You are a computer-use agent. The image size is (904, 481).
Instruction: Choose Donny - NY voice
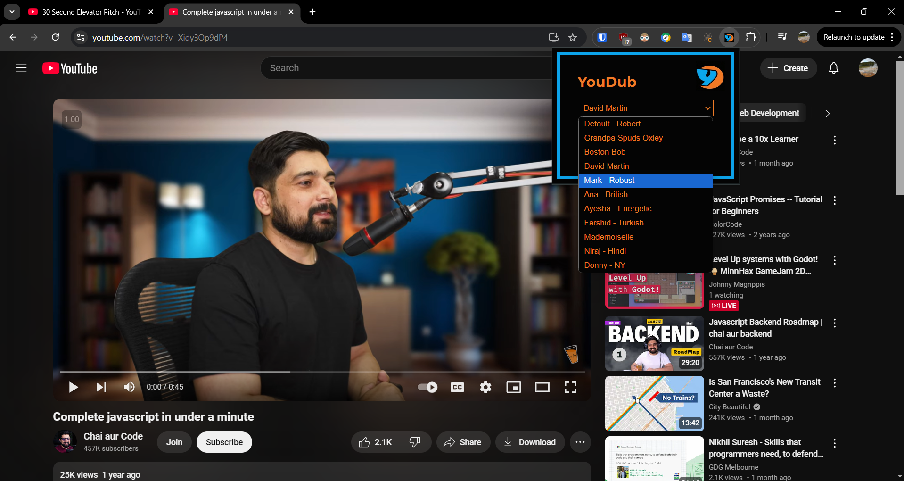[x=645, y=265]
